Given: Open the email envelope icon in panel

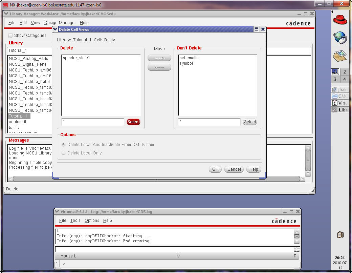Looking at the screenshot, I should coord(340,55).
